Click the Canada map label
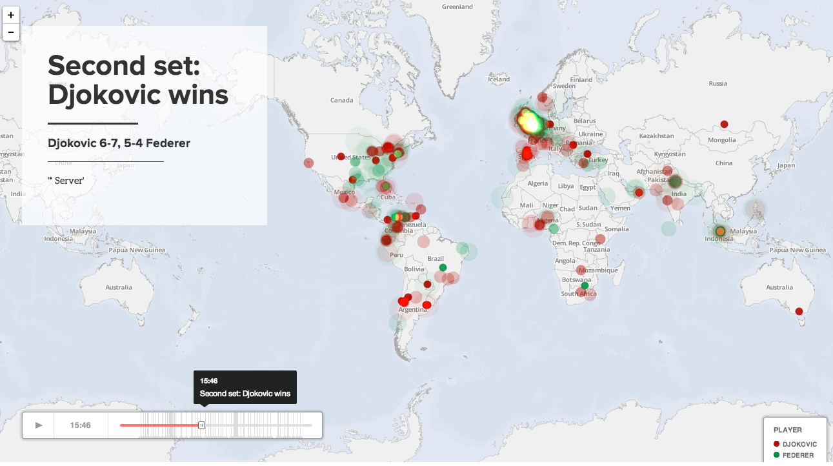 342,100
